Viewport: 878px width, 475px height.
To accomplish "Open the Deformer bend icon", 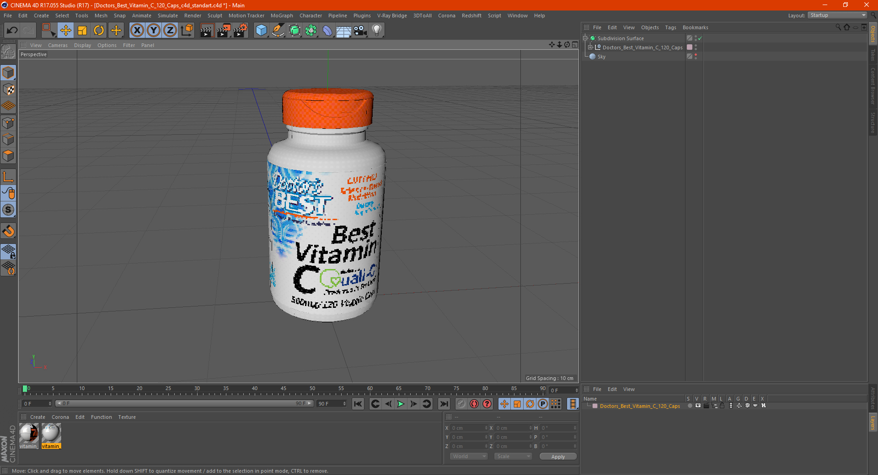I will click(x=327, y=31).
